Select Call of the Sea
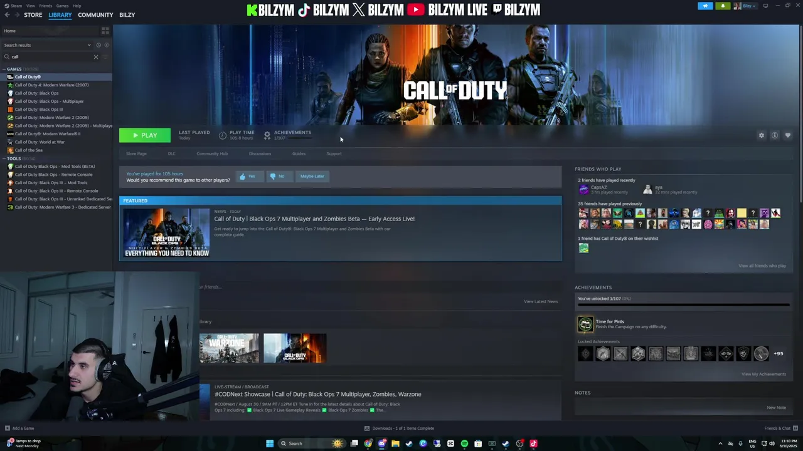803x451 pixels. [28, 150]
